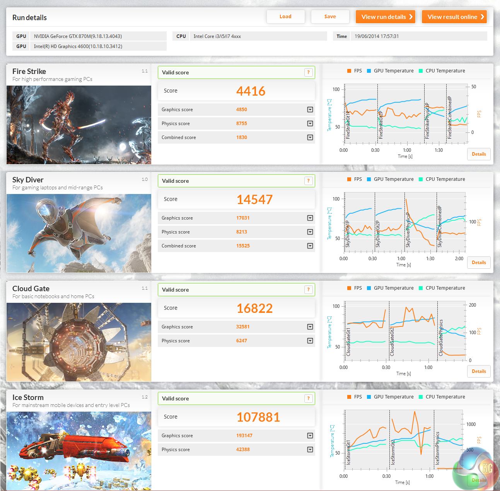Click 'For high performance gaming PCs' subtitle
This screenshot has height=491, width=500.
52,79
